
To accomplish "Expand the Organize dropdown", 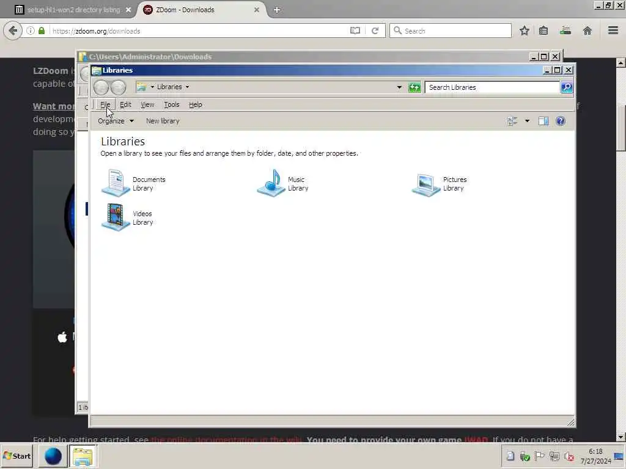I will coord(116,121).
